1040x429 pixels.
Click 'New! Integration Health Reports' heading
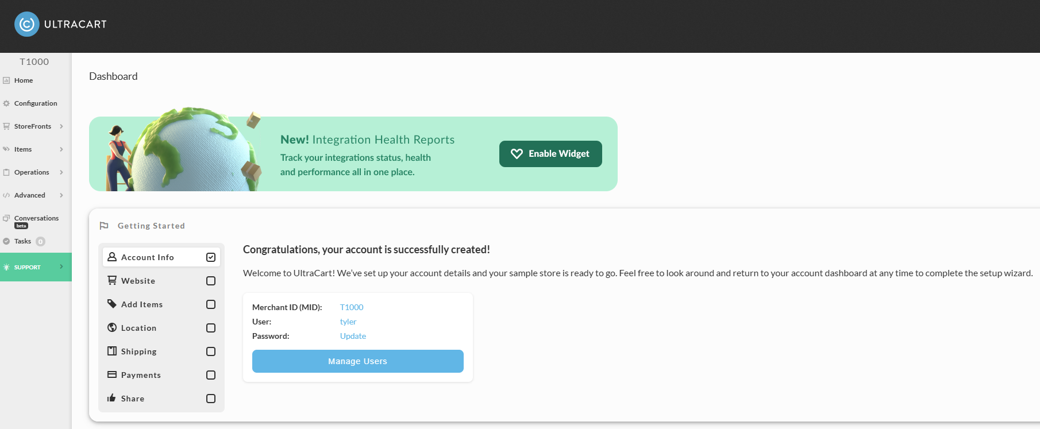367,140
